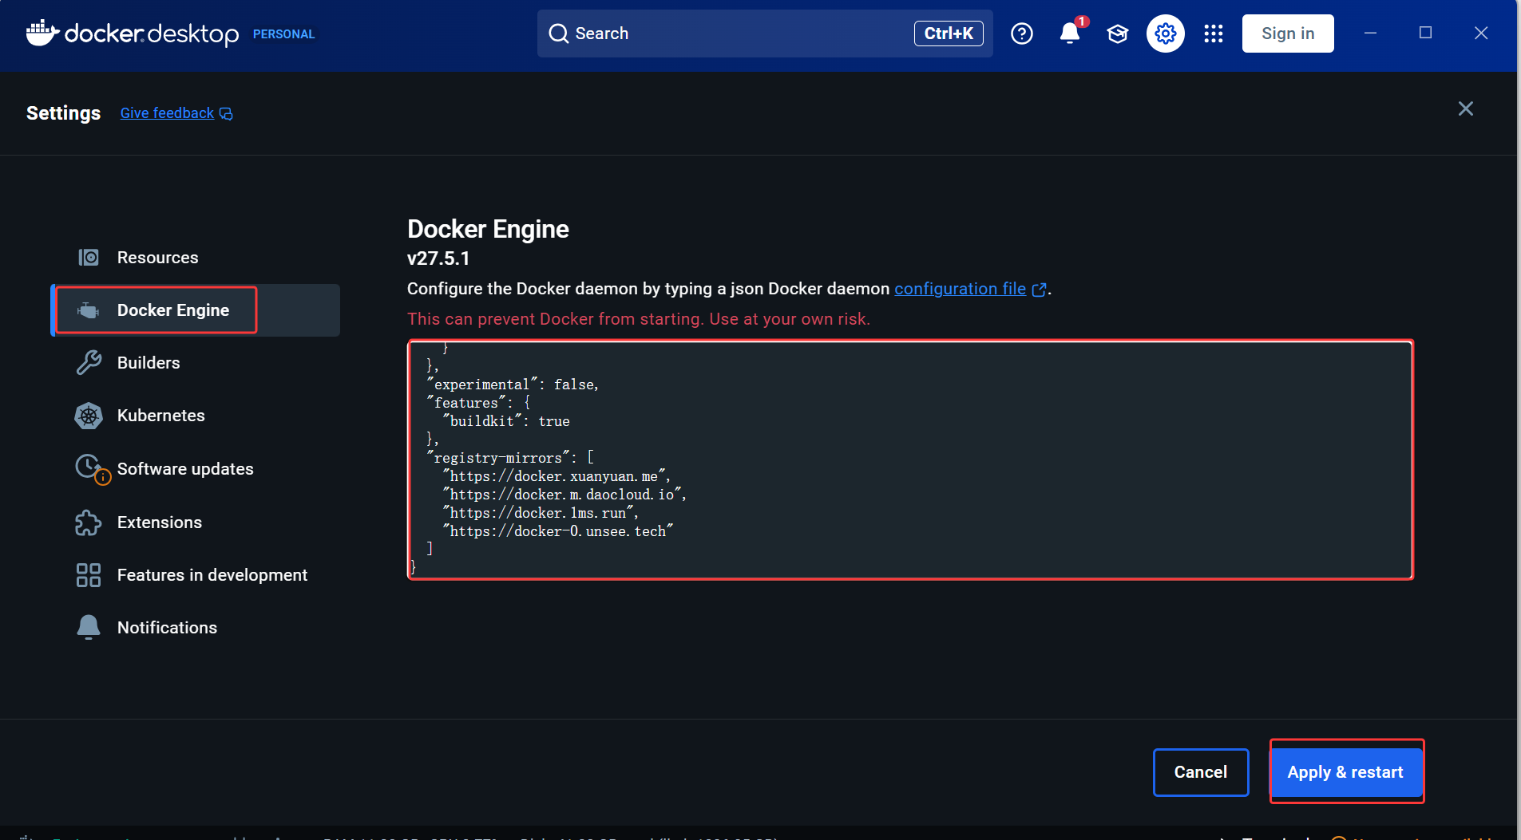The height and width of the screenshot is (840, 1521).
Task: Open Builders settings section
Action: pos(196,362)
